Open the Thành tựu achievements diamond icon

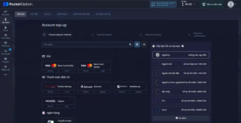click(x=6, y=44)
